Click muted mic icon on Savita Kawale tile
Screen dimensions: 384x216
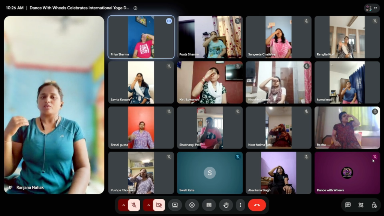[169, 66]
